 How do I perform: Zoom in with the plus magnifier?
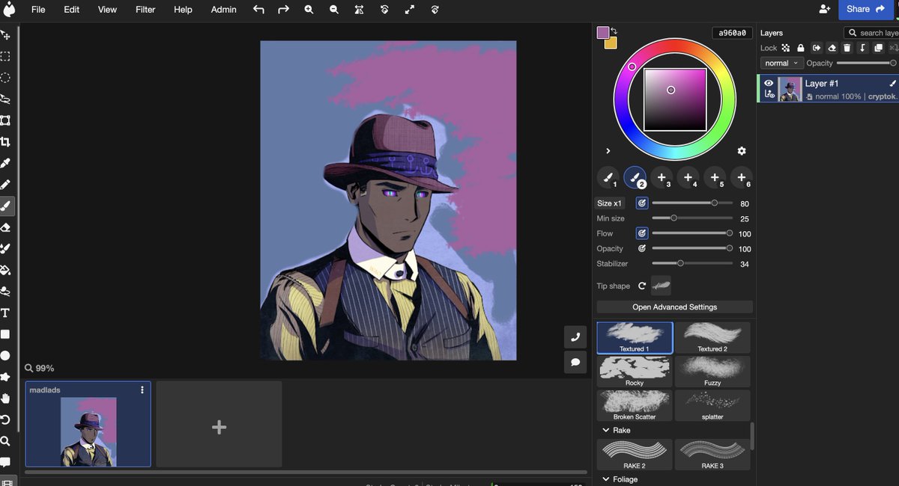pos(309,10)
